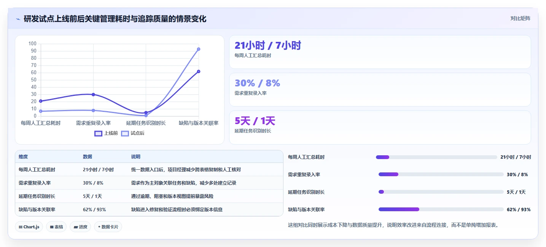The height and width of the screenshot is (247, 546).
Task: Click table cell 缺陷与版本关联率
Action: click(37, 210)
